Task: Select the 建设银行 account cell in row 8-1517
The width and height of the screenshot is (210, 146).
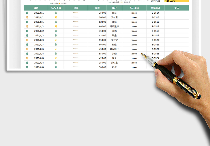Action: (x=114, y=26)
